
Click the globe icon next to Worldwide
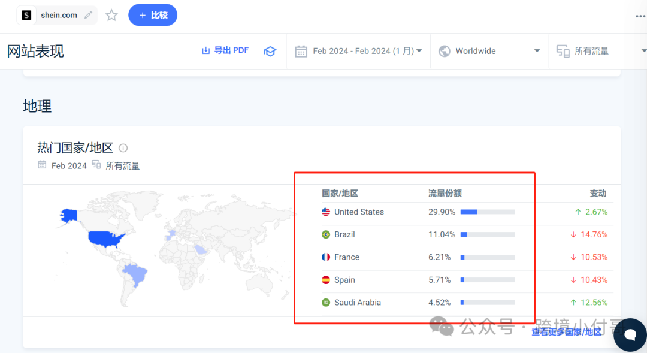point(444,50)
